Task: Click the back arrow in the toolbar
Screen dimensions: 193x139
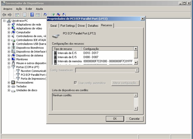Action: coord(4,15)
